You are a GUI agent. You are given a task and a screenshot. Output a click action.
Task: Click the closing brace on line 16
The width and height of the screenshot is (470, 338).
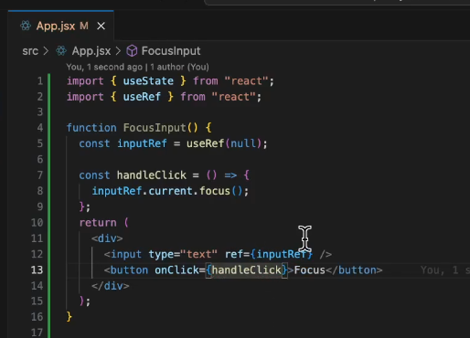69,317
